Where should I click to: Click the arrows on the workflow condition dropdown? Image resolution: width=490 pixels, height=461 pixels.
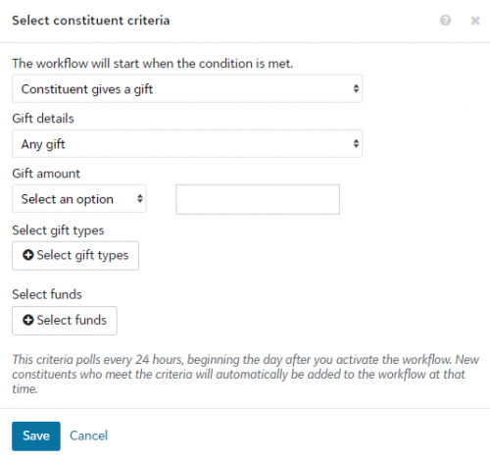[x=356, y=88]
